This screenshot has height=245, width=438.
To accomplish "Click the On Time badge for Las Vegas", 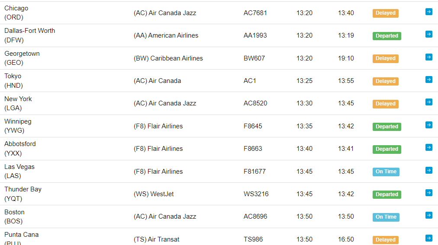I will (x=386, y=172).
